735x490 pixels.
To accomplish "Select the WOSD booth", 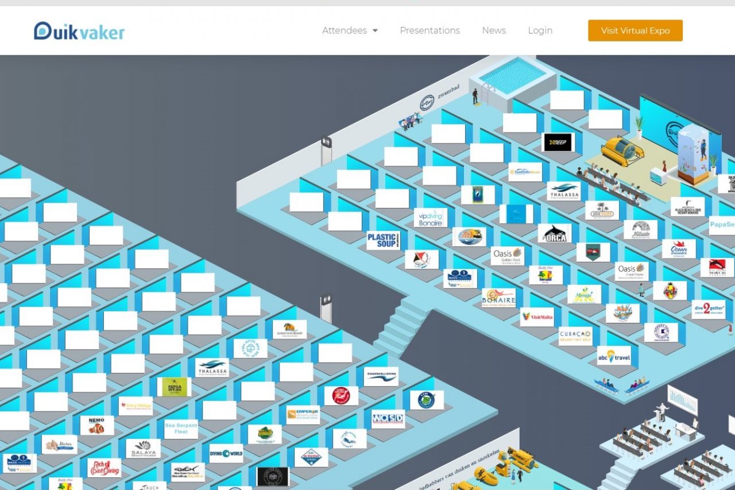I will 388,419.
